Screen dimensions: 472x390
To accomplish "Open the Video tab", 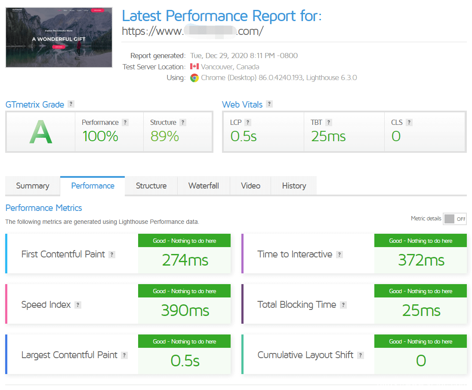I will pyautogui.click(x=250, y=186).
